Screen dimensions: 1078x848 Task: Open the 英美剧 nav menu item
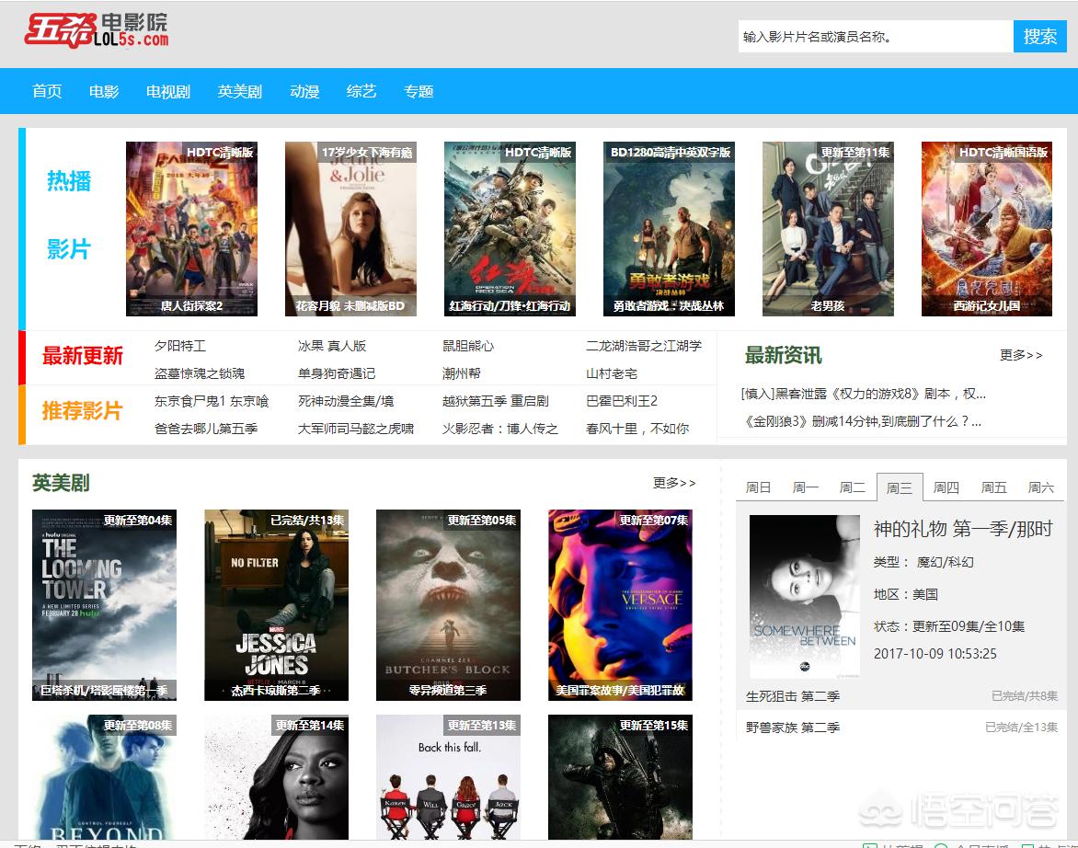[x=240, y=91]
